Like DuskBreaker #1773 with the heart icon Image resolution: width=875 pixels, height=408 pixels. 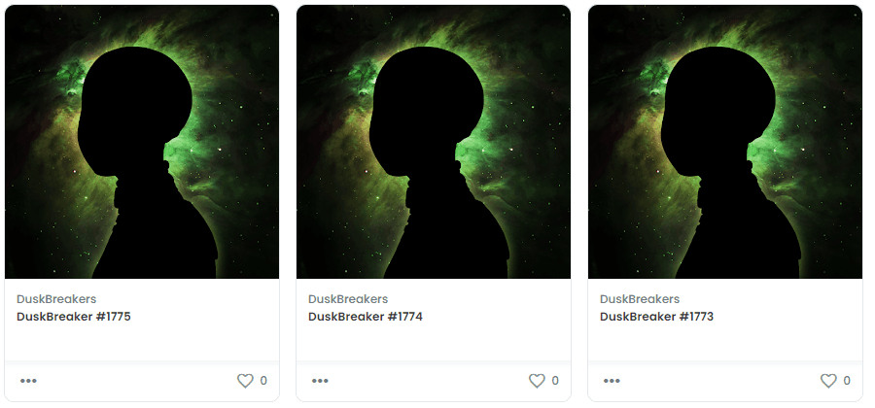click(x=828, y=381)
